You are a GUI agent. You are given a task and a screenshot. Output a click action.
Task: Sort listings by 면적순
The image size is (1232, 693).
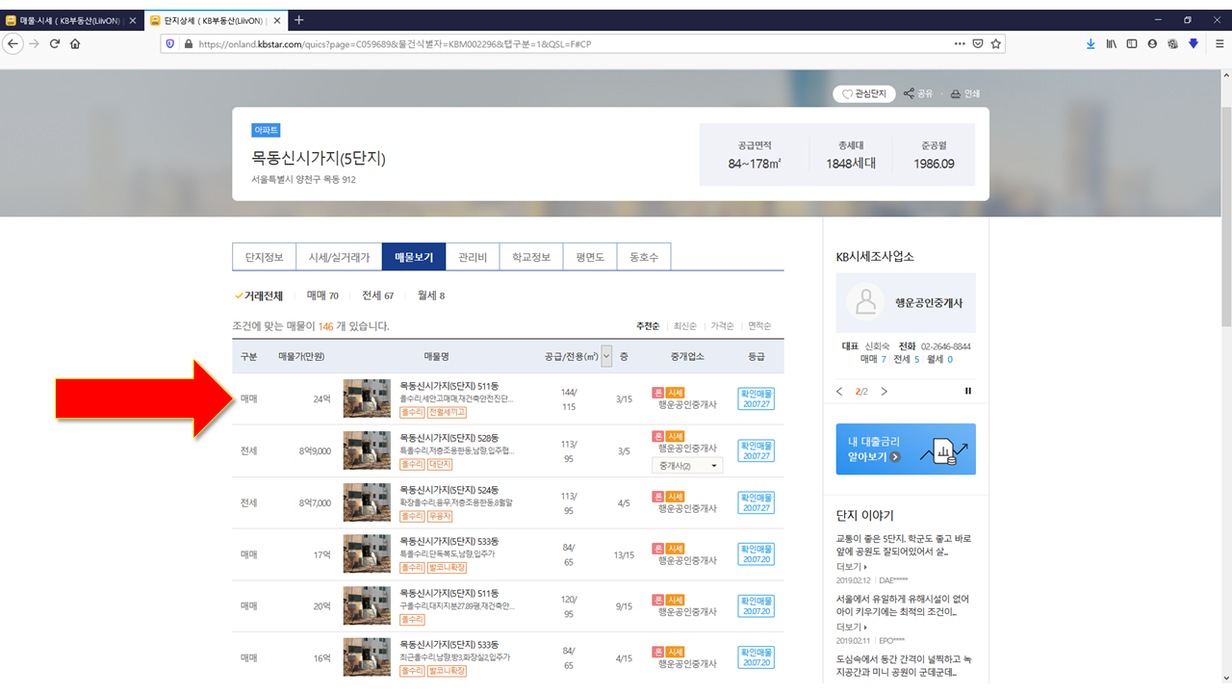pyautogui.click(x=759, y=326)
